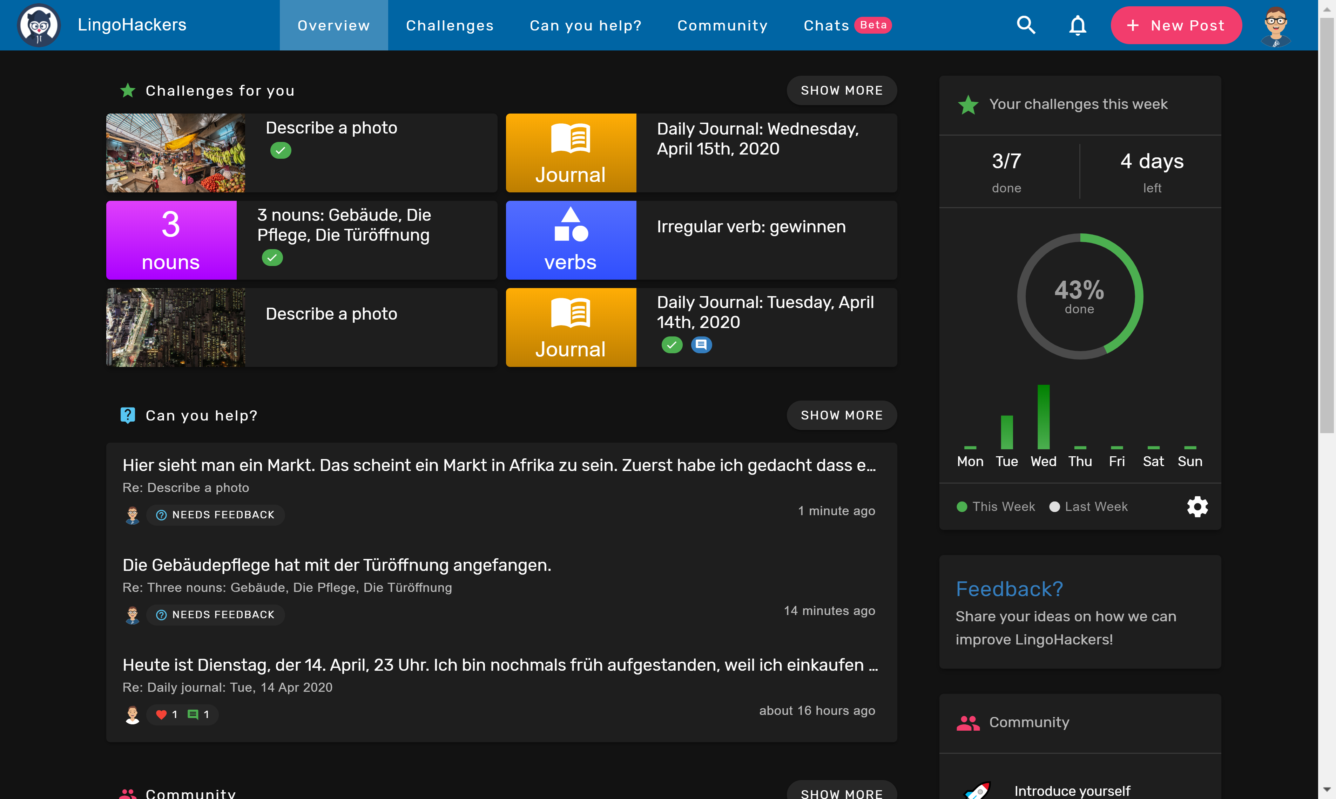The height and width of the screenshot is (799, 1336).
Task: Create a New Post
Action: click(1175, 25)
